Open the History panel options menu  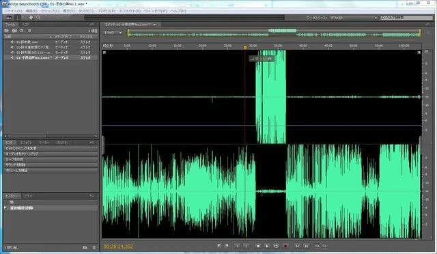coord(92,196)
